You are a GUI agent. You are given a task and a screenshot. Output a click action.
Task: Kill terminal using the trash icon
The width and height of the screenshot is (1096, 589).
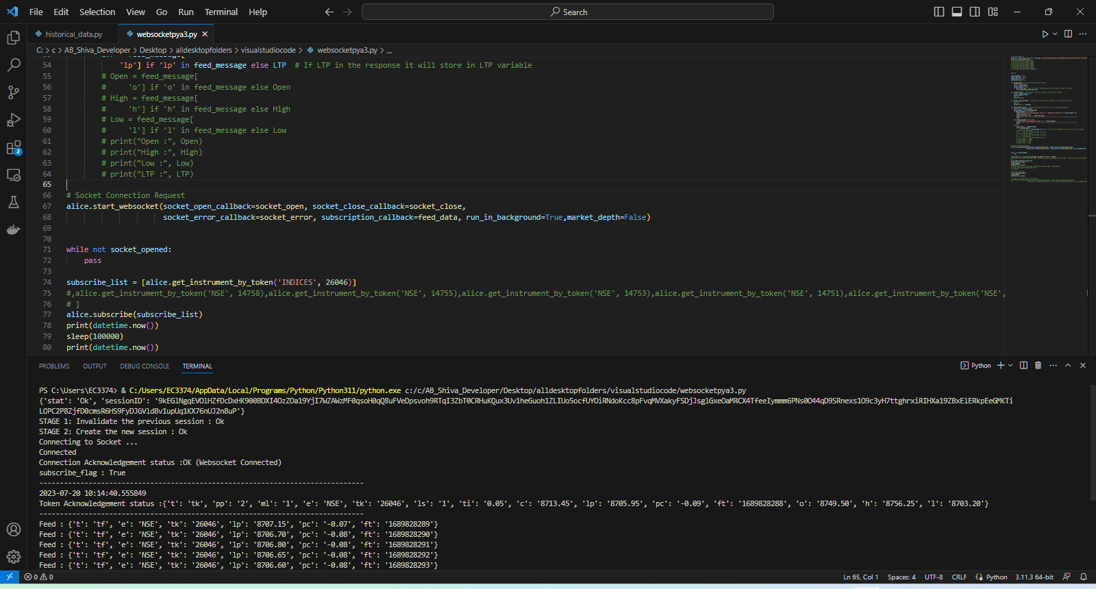(x=1038, y=366)
